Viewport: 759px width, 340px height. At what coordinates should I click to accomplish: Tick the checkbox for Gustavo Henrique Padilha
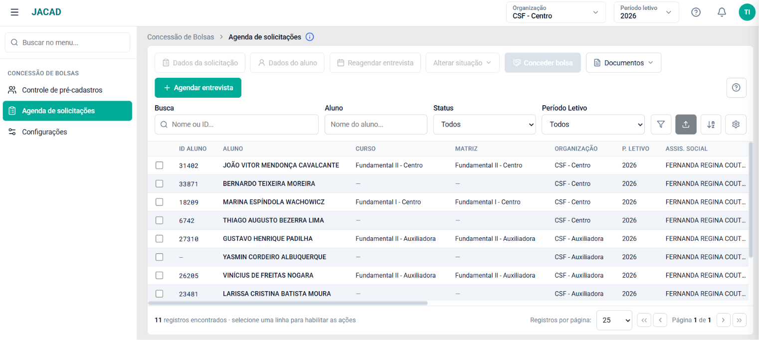click(159, 239)
